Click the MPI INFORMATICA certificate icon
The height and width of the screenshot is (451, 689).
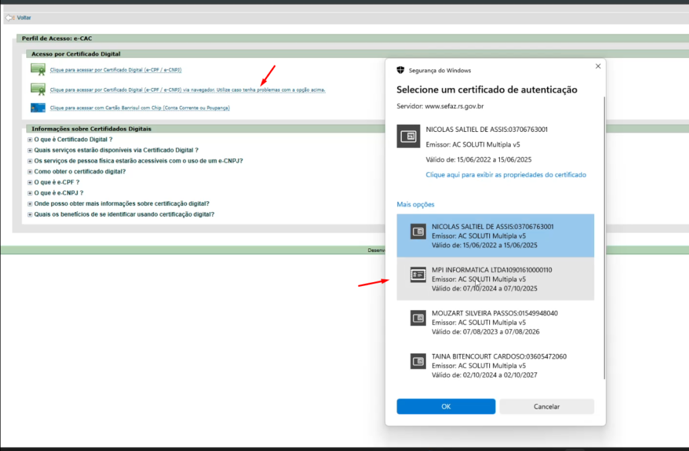tap(419, 274)
